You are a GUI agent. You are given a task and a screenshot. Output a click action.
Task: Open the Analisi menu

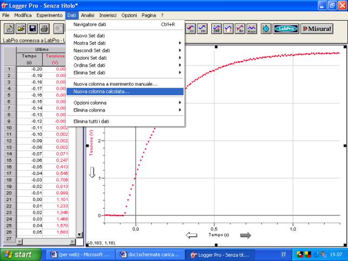[87, 15]
